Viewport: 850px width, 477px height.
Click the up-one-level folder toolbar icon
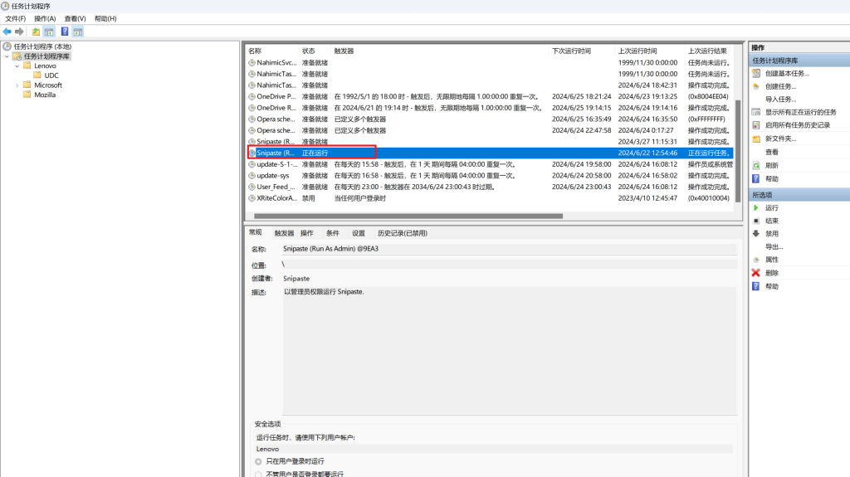click(36, 32)
